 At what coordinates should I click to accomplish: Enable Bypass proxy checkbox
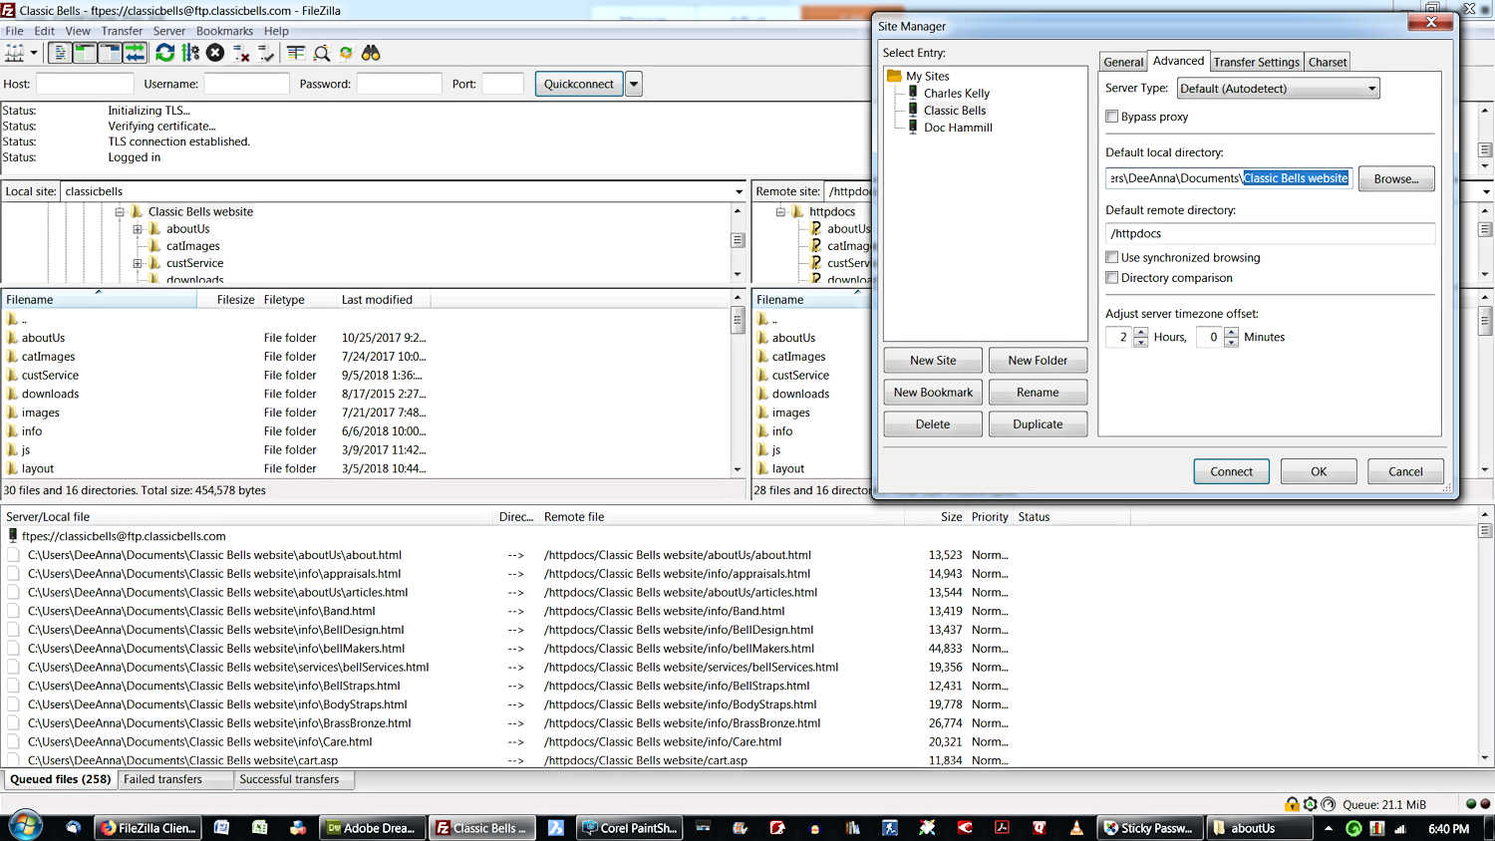click(x=1111, y=117)
